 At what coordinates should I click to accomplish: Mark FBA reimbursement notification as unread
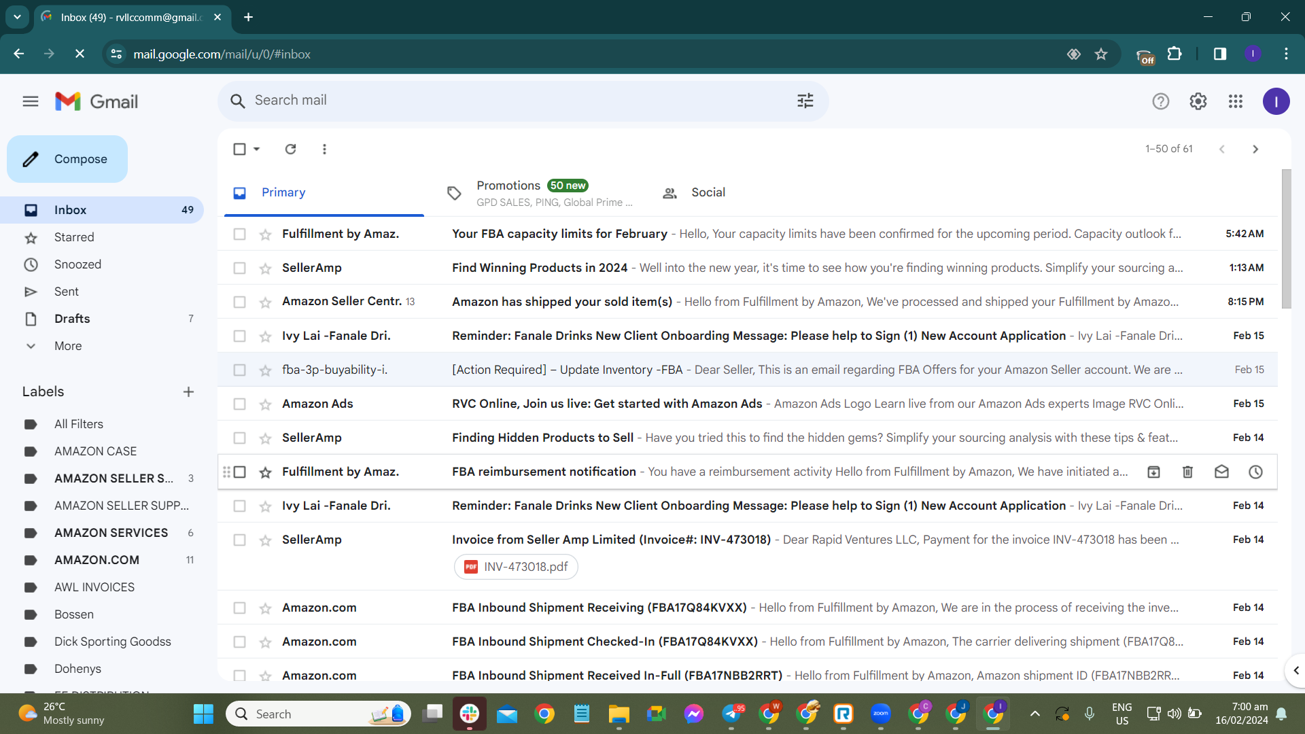[1221, 472]
